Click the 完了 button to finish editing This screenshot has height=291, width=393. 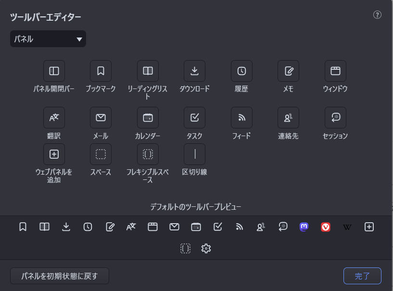click(362, 276)
